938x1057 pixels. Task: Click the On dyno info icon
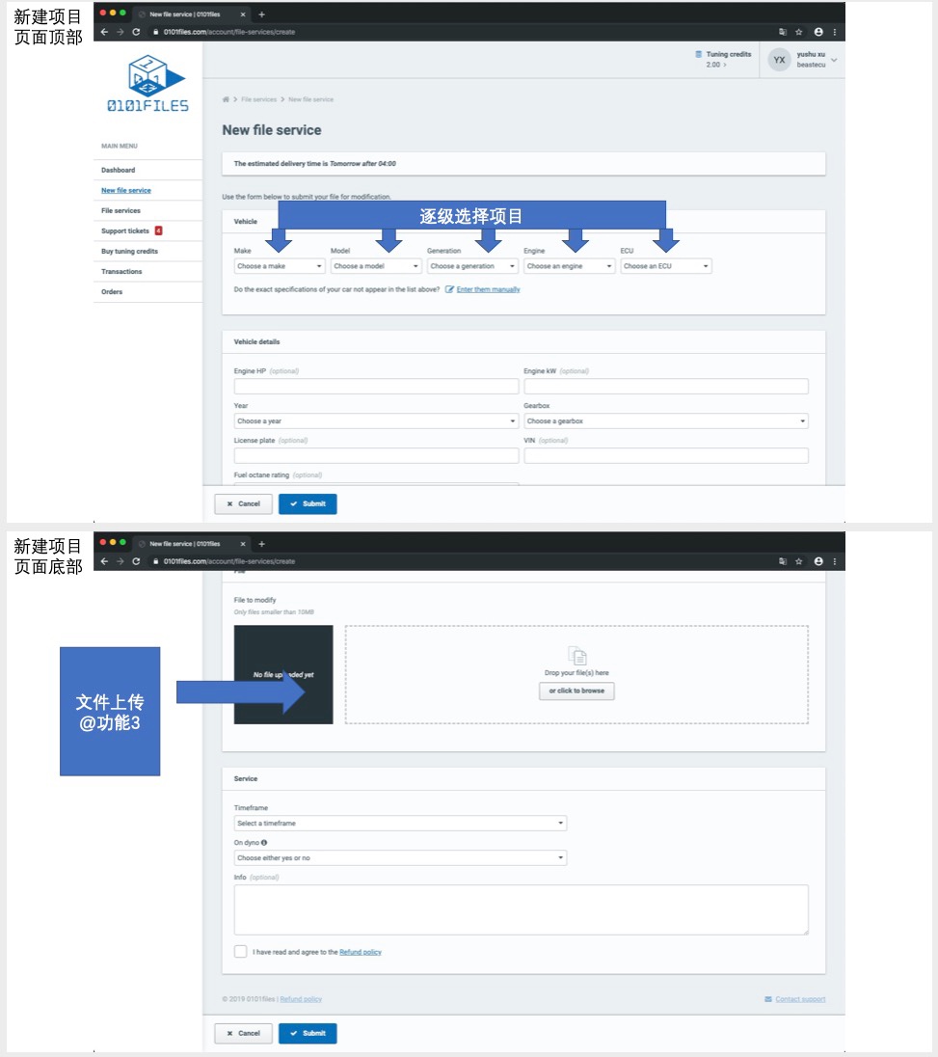264,843
